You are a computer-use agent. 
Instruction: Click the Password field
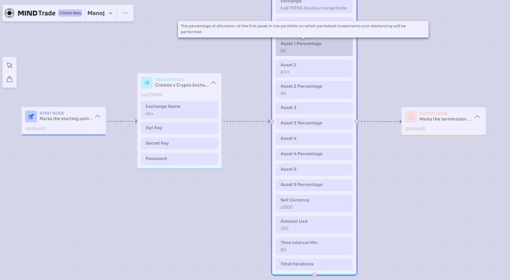click(x=179, y=159)
